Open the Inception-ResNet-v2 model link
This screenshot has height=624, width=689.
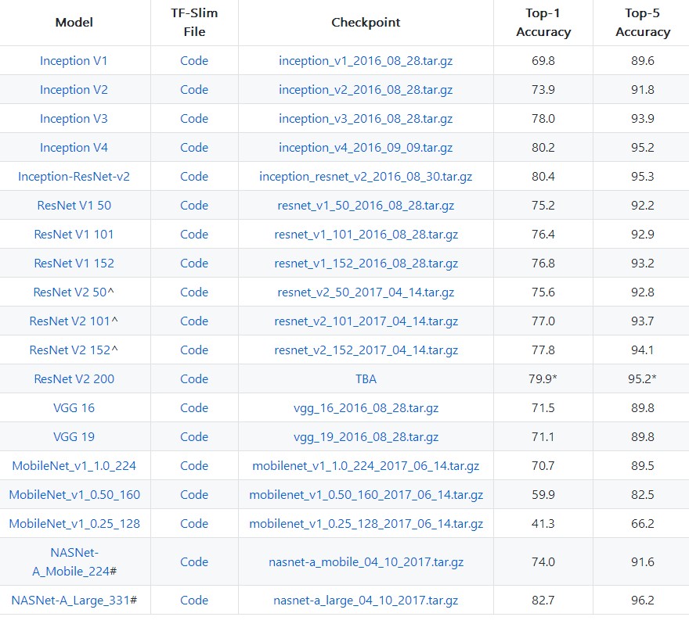(x=74, y=177)
